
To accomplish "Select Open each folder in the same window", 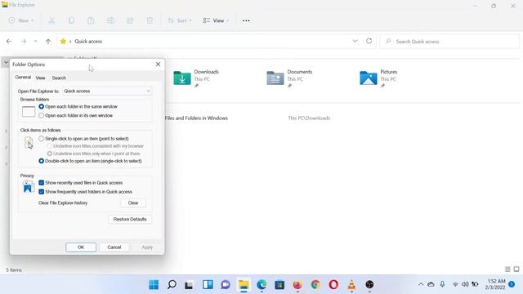I will pyautogui.click(x=42, y=106).
